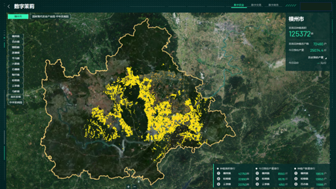Select 百合镇 in the town list

(x=16, y=42)
